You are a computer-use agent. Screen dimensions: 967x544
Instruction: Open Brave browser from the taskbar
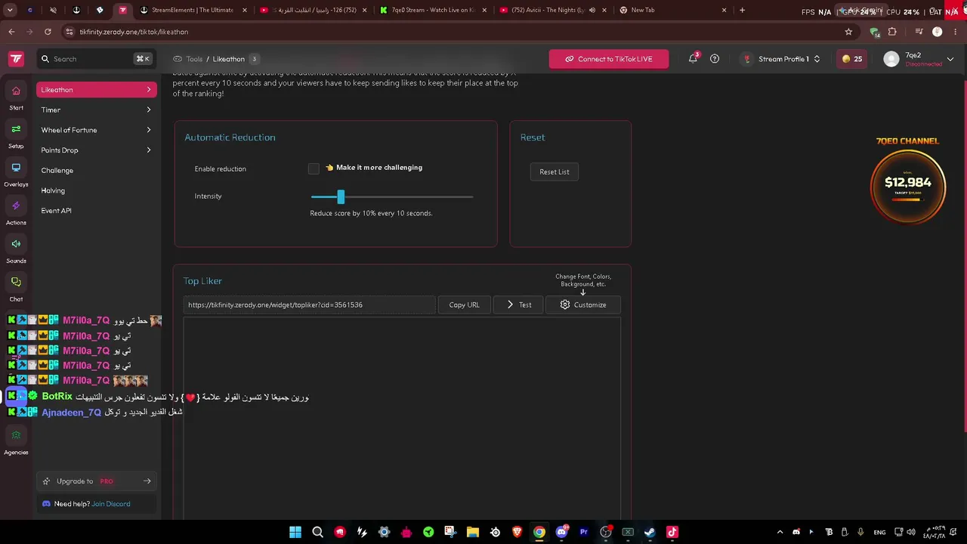tap(517, 532)
